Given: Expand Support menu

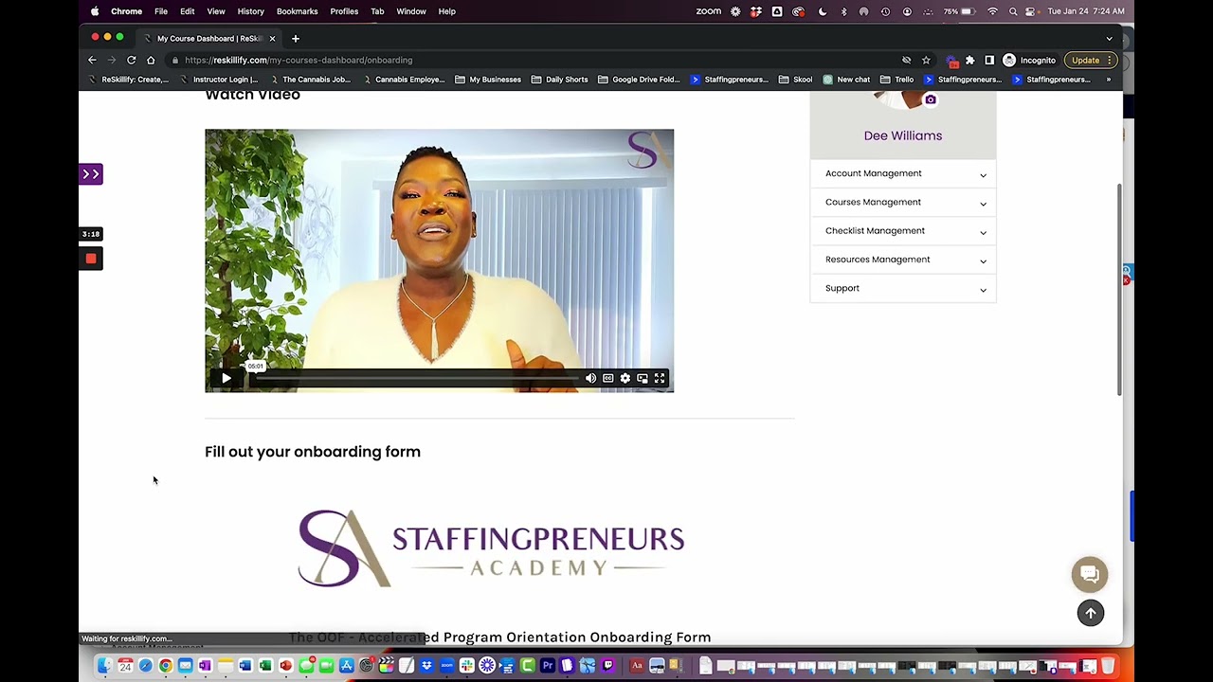Looking at the screenshot, I should [903, 288].
